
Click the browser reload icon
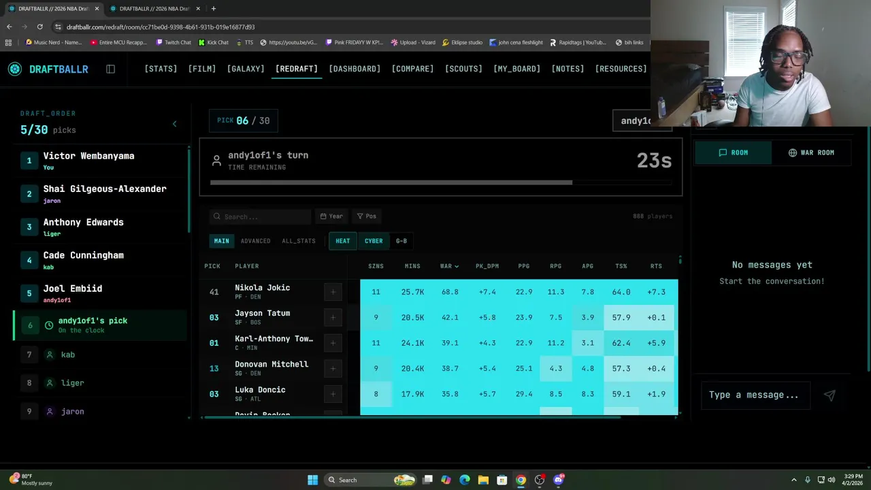[x=40, y=27]
